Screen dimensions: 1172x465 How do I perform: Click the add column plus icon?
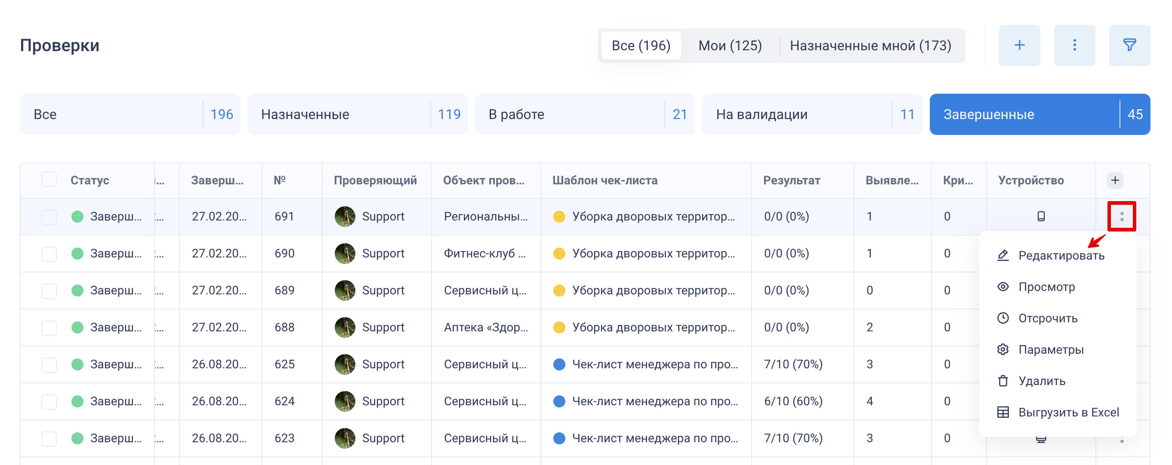(1115, 180)
